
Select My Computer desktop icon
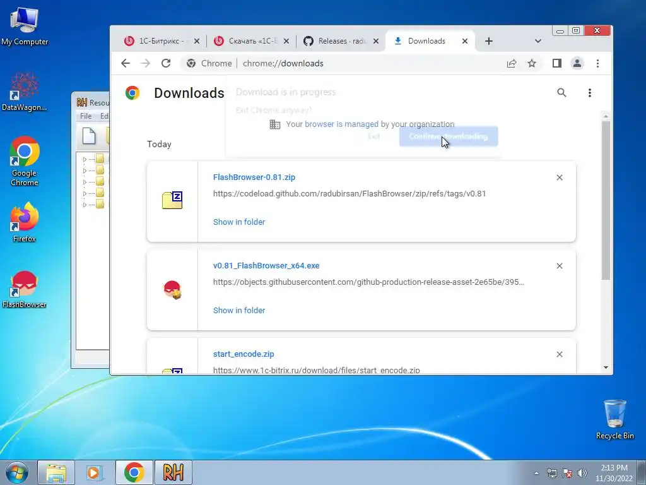coord(25,26)
